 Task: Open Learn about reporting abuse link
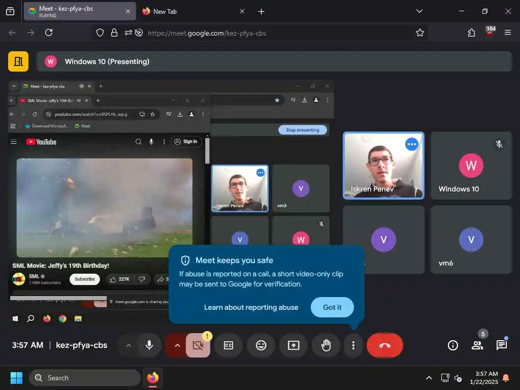251,307
